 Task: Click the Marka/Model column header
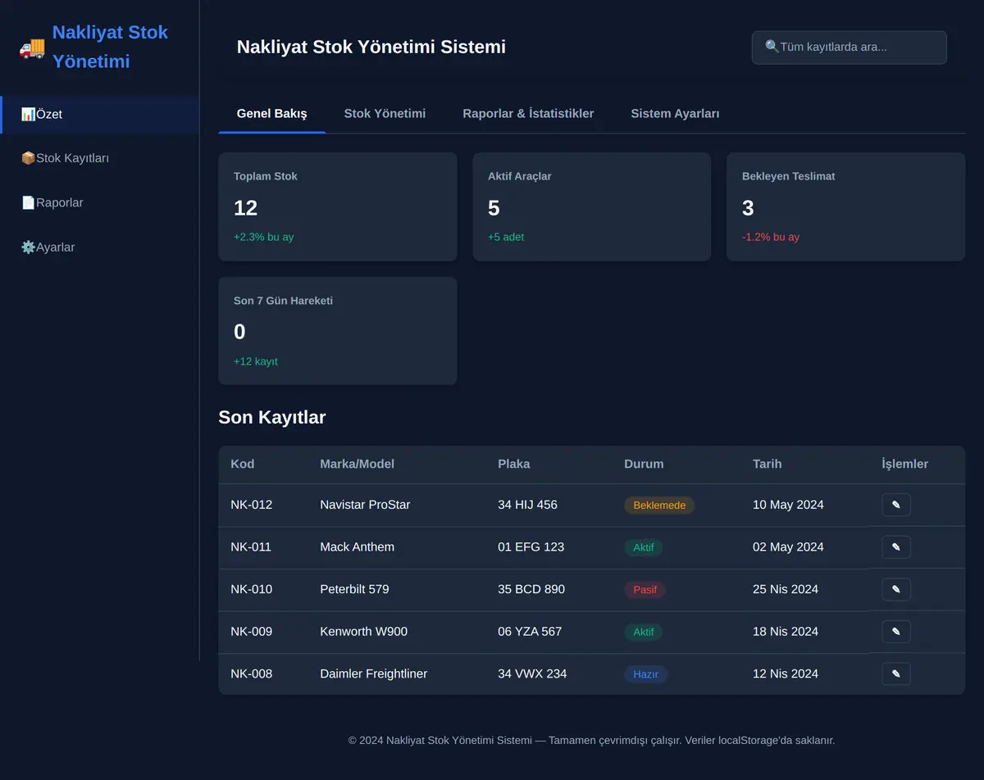click(x=358, y=464)
